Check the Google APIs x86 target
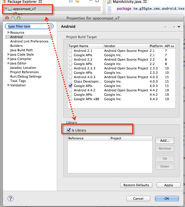185x207 pixels. pyautogui.click(x=70, y=99)
